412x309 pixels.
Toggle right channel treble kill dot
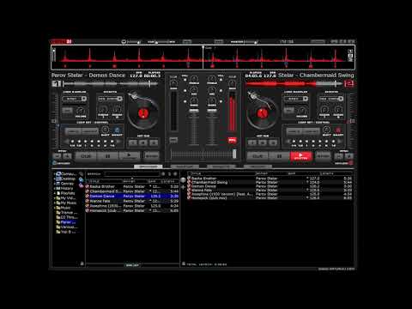coord(221,80)
